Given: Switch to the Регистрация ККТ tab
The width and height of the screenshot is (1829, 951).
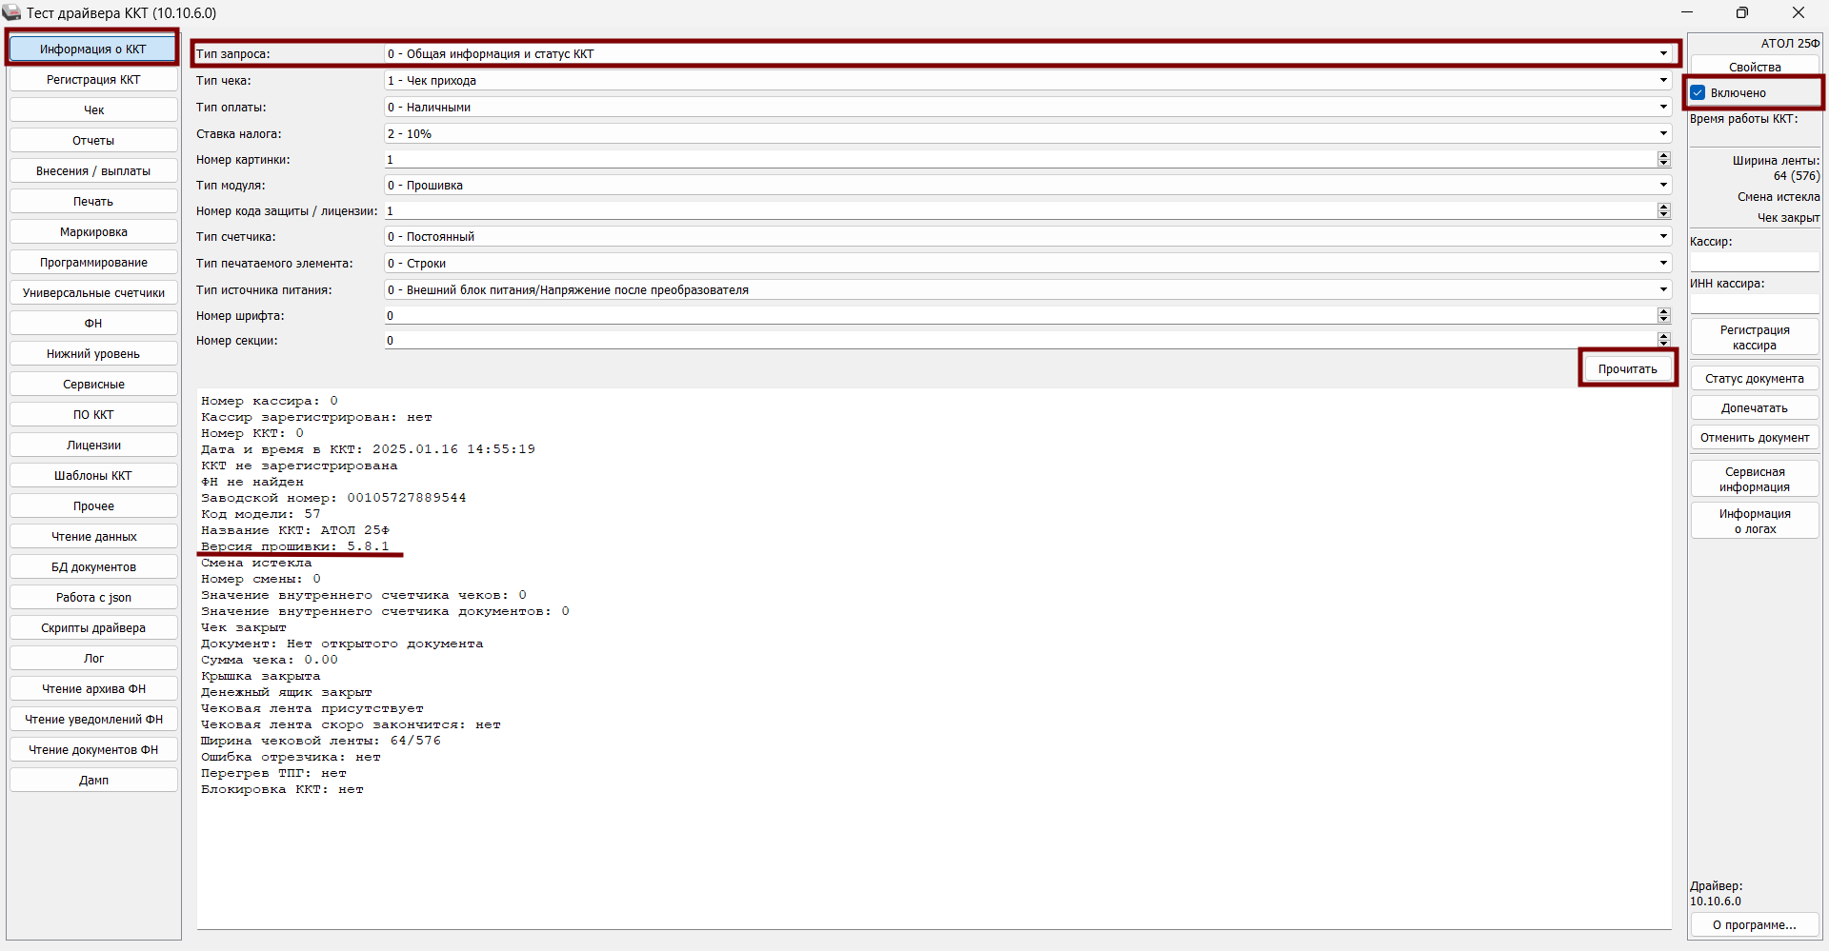Looking at the screenshot, I should click(x=93, y=80).
